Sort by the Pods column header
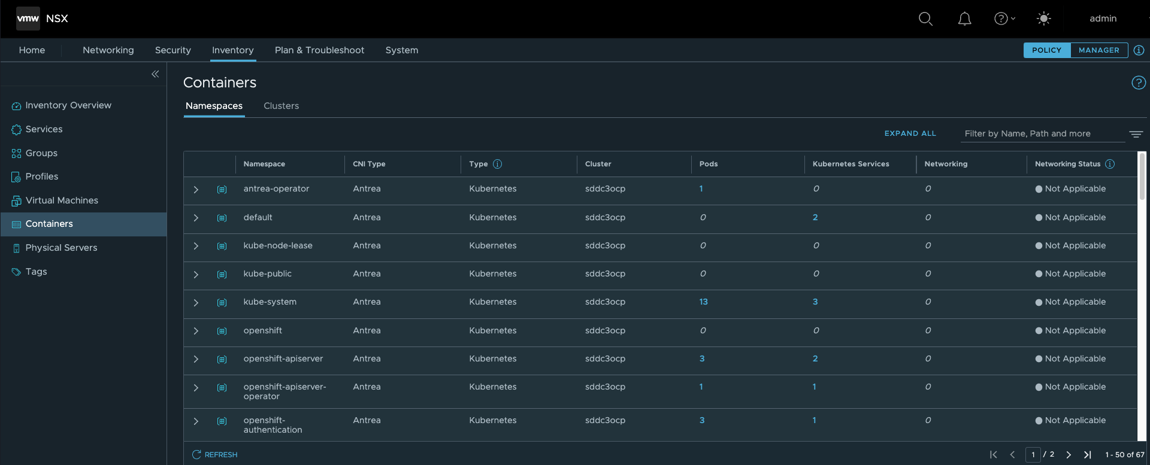This screenshot has height=465, width=1150. 709,164
